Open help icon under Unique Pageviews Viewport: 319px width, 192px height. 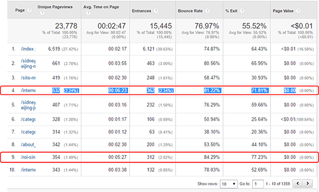(x=42, y=13)
